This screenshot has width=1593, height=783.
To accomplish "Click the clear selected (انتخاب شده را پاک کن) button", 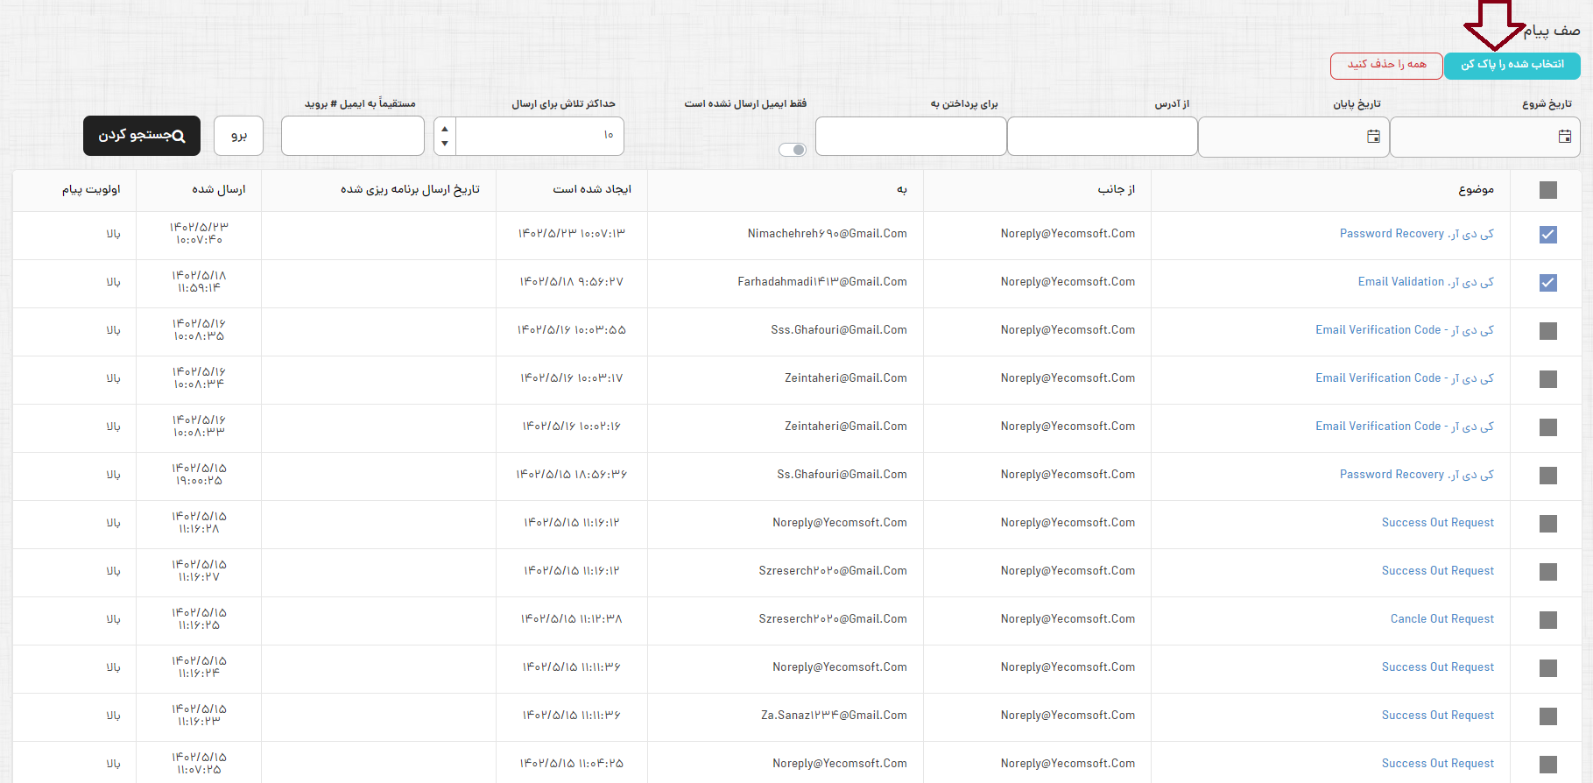I will (x=1512, y=65).
